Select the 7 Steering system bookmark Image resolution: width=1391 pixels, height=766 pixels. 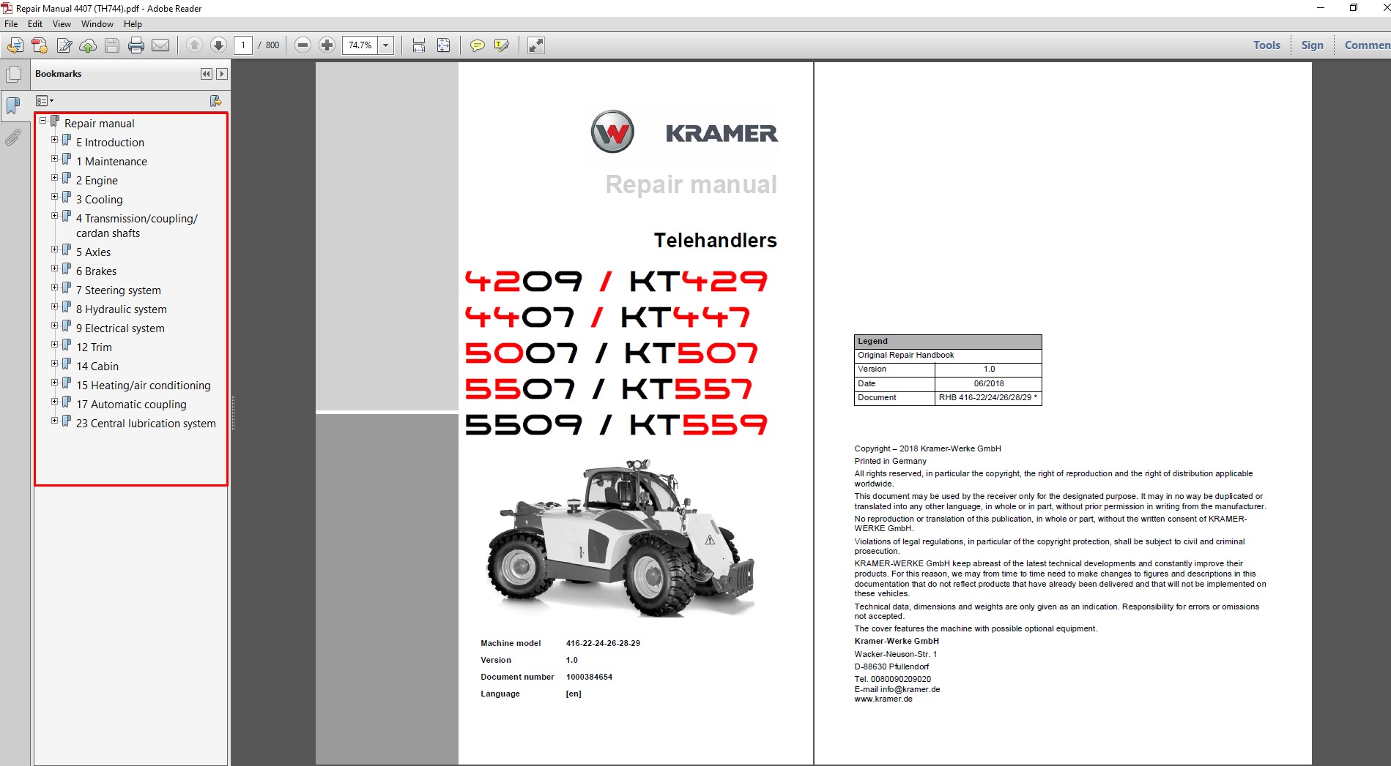coord(118,290)
